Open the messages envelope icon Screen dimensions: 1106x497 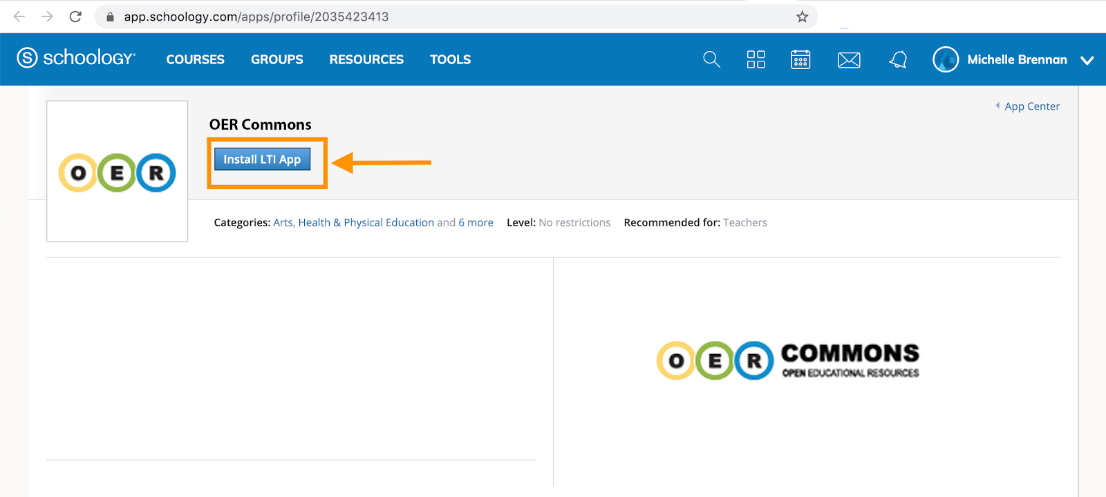point(849,60)
